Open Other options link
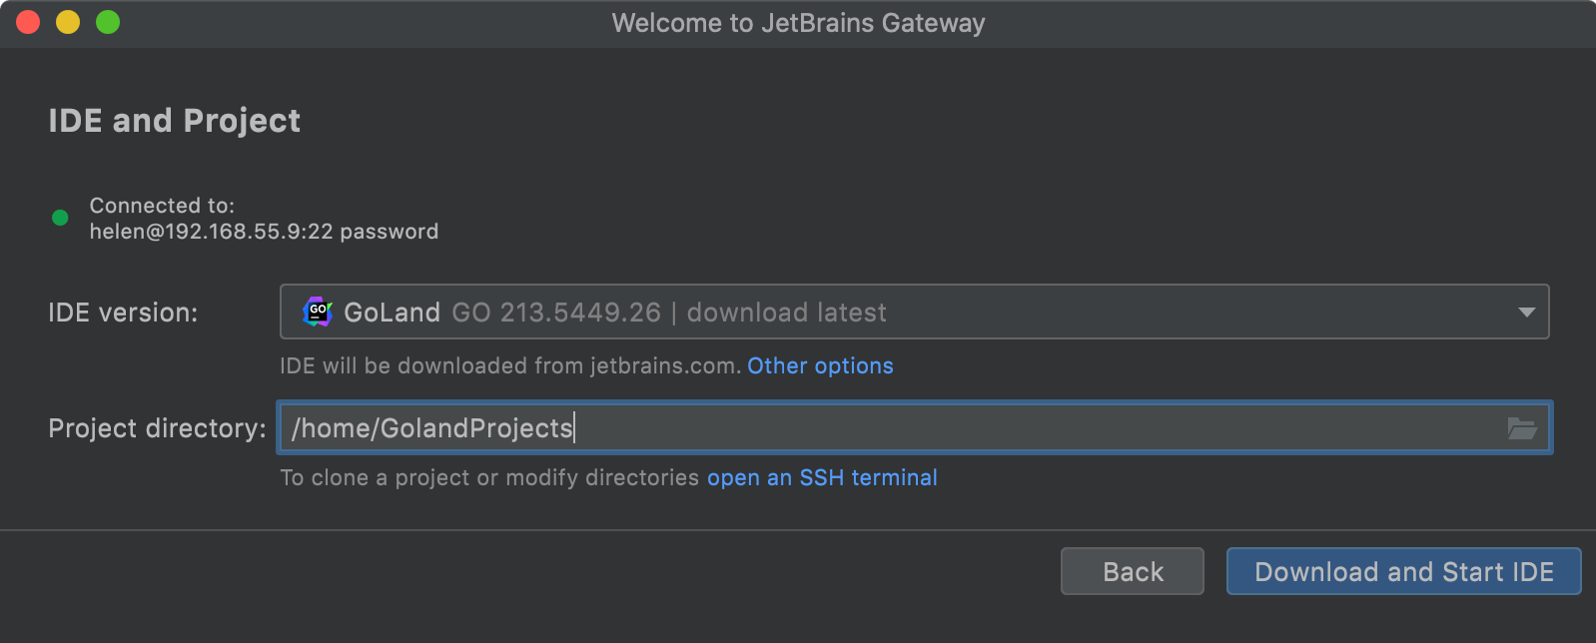Screen dimensions: 1596x643 coord(819,365)
